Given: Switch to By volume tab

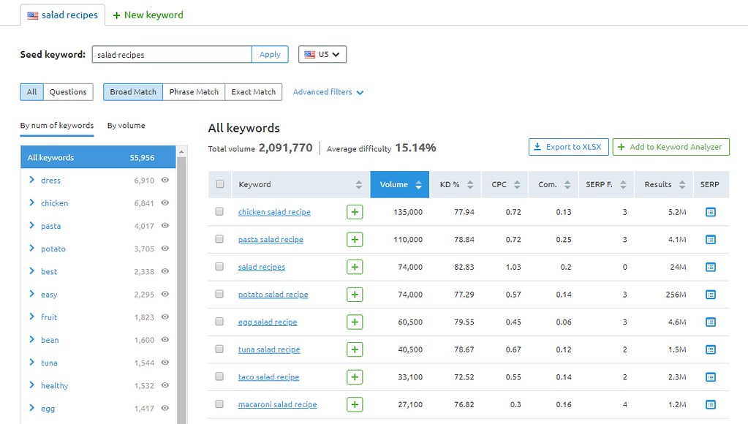Looking at the screenshot, I should pos(126,126).
